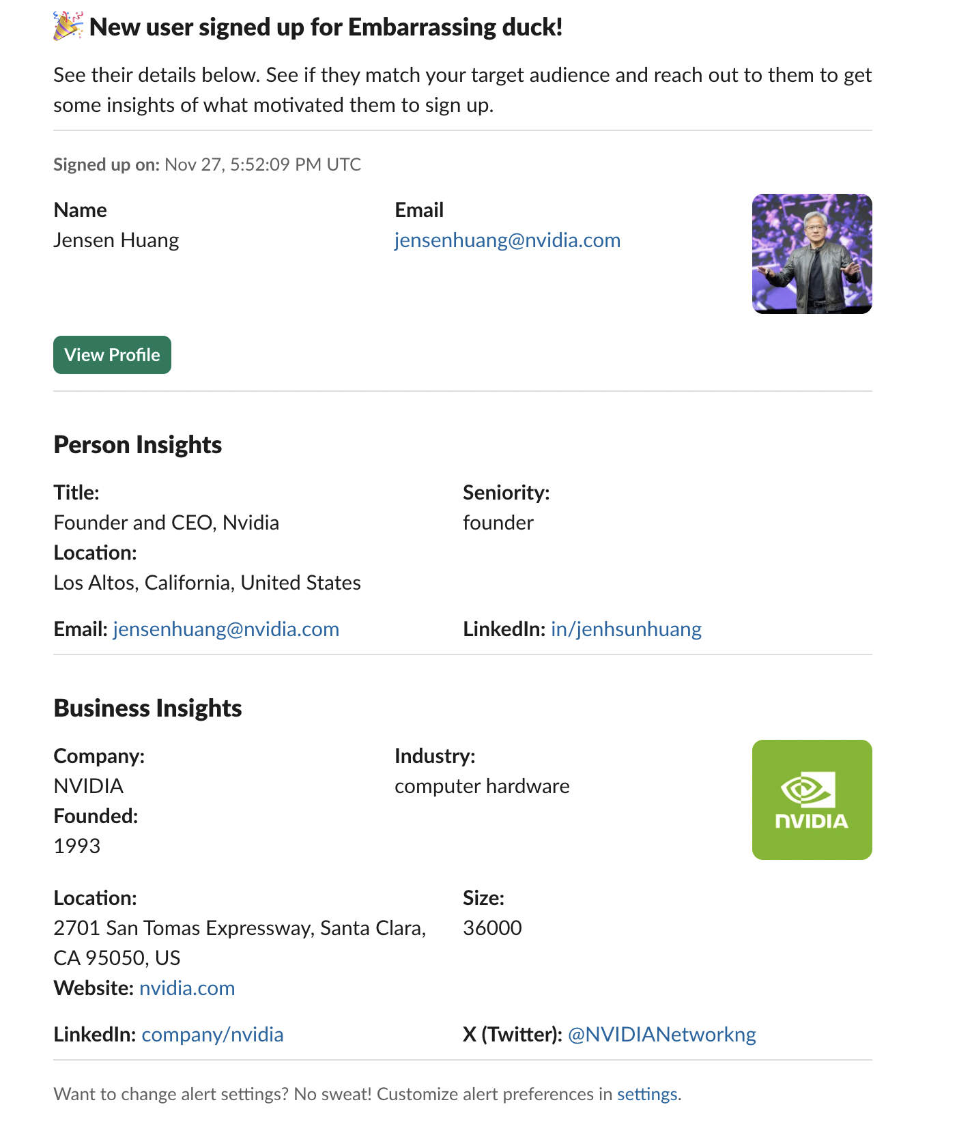Go to alert settings link
This screenshot has height=1122, width=972.
[x=646, y=1095]
